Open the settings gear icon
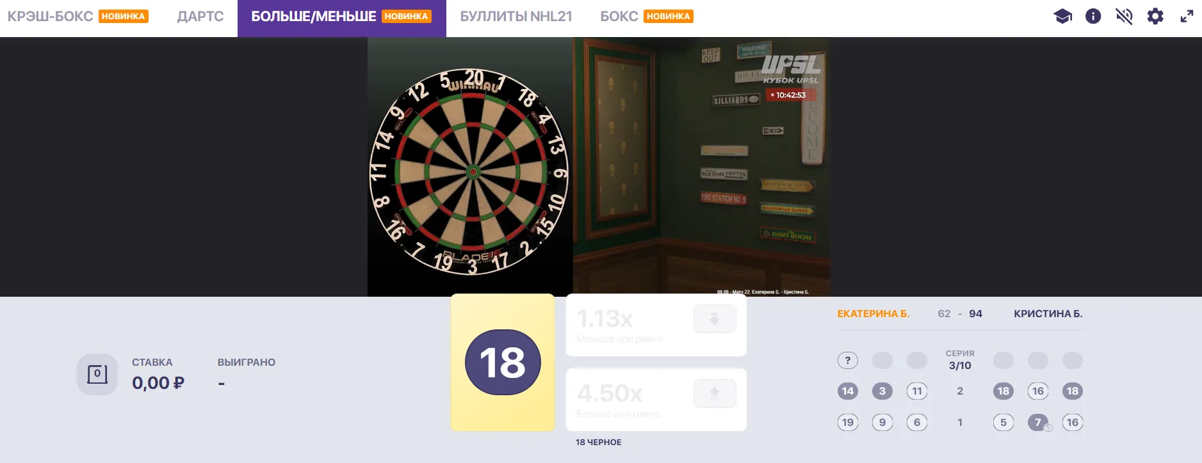1202x463 pixels. tap(1155, 17)
